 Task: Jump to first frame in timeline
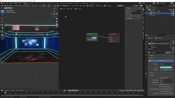(x=69, y=90)
